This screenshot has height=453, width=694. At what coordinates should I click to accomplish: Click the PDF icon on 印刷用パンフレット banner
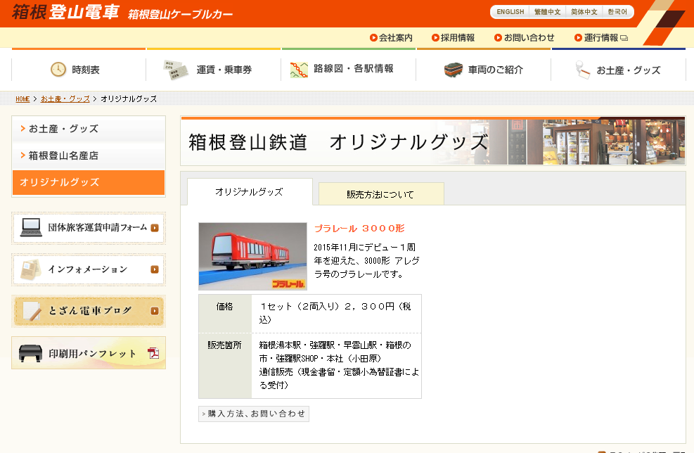(x=153, y=353)
